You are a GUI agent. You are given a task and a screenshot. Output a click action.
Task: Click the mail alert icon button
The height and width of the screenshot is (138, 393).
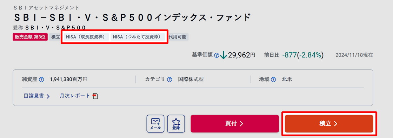pyautogui.click(x=155, y=124)
